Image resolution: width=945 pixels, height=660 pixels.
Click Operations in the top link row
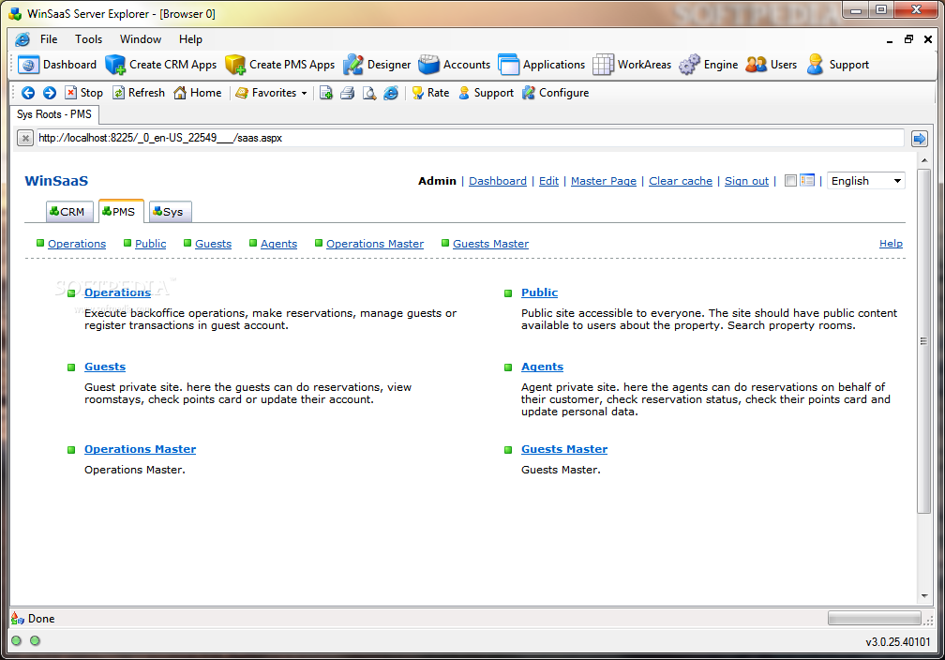coord(77,244)
